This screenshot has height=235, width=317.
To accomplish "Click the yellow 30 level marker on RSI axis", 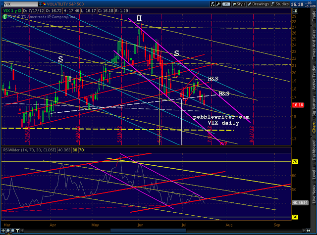I will (295, 217).
